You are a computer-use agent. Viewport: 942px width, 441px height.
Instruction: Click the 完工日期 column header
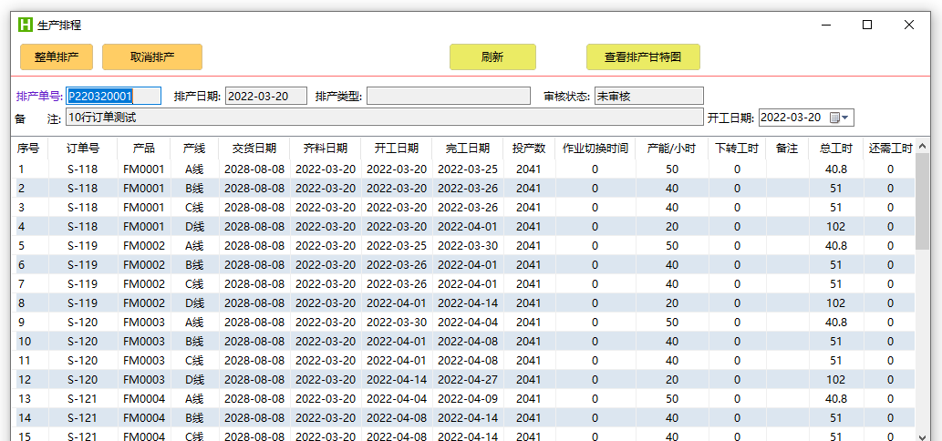click(468, 149)
